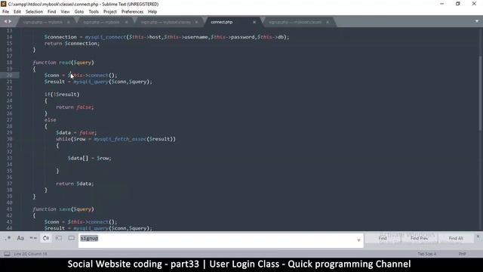Open the Project menu
The height and width of the screenshot is (272, 483).
pos(110,12)
